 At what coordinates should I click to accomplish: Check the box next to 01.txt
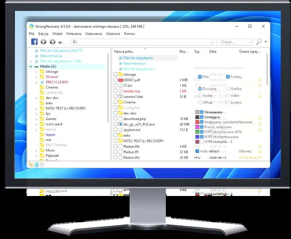coord(116,85)
